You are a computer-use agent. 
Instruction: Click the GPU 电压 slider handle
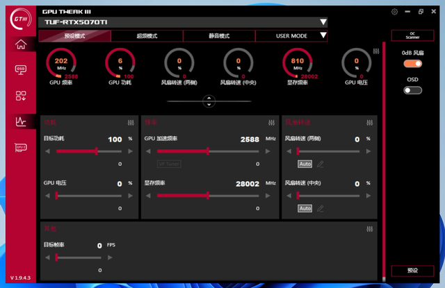click(x=56, y=196)
